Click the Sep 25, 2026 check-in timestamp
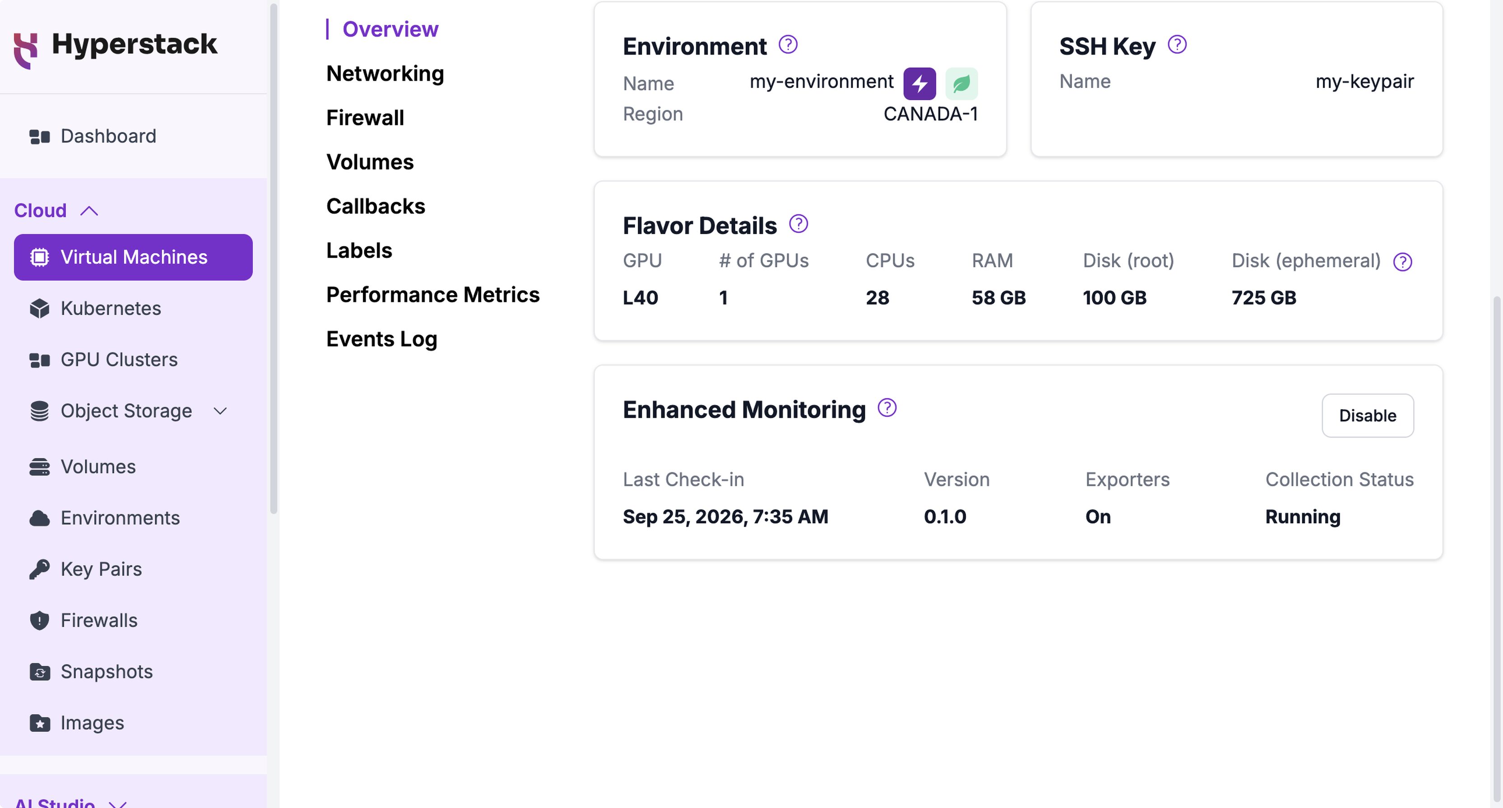 coord(725,517)
